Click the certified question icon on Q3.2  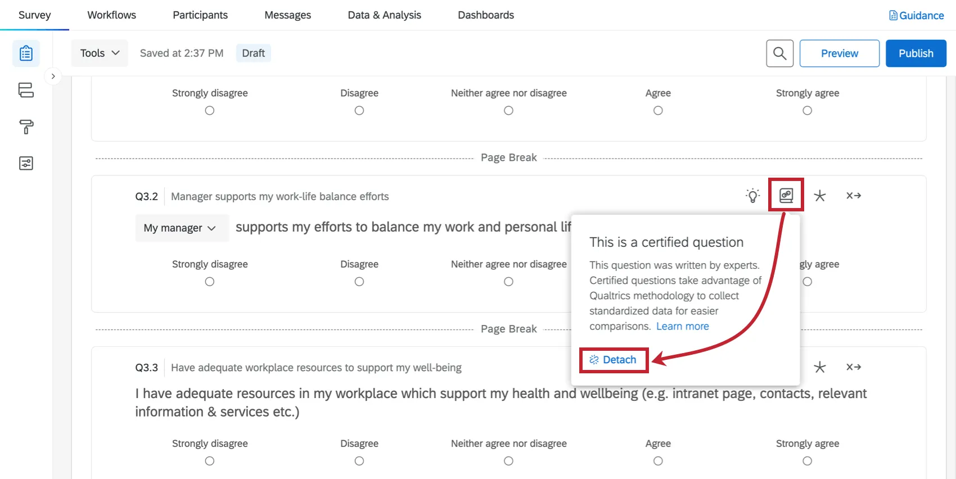pyautogui.click(x=786, y=195)
